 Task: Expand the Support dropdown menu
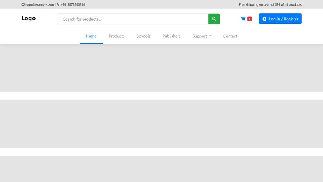(x=201, y=36)
